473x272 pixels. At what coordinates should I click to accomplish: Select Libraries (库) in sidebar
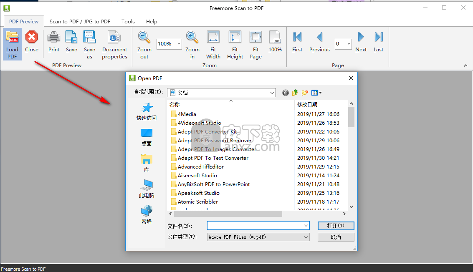click(147, 163)
